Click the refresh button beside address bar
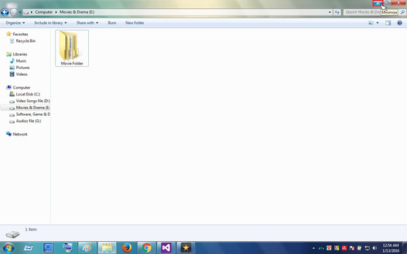 [337, 12]
